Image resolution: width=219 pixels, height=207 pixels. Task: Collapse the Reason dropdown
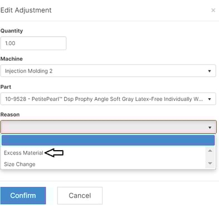109,127
